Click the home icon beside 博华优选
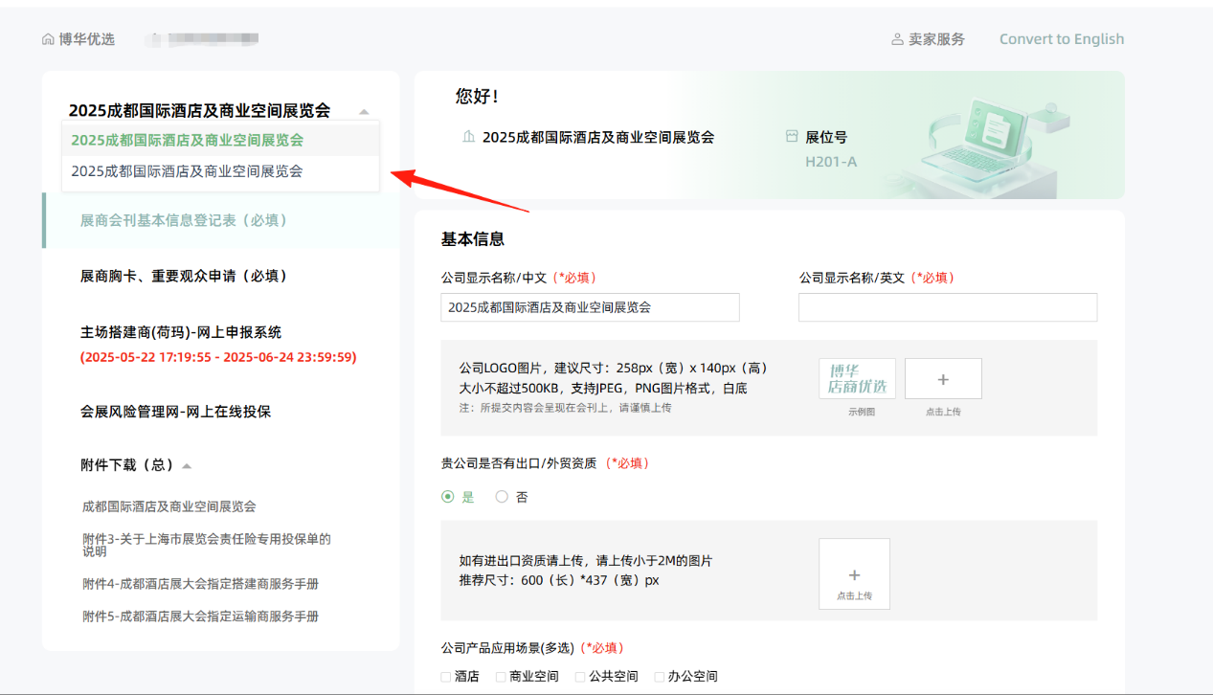 coord(48,39)
